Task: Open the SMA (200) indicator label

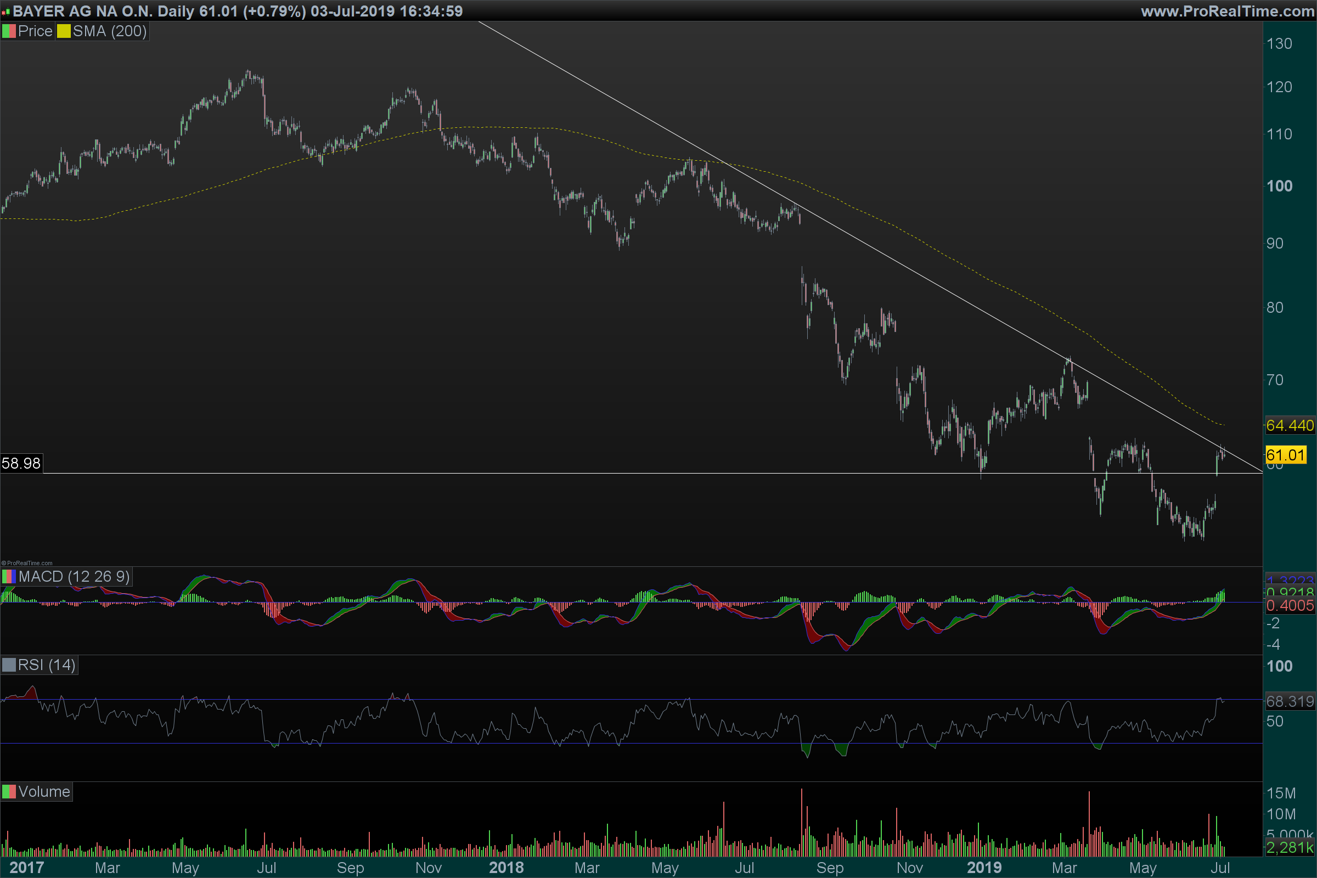Action: (x=110, y=31)
